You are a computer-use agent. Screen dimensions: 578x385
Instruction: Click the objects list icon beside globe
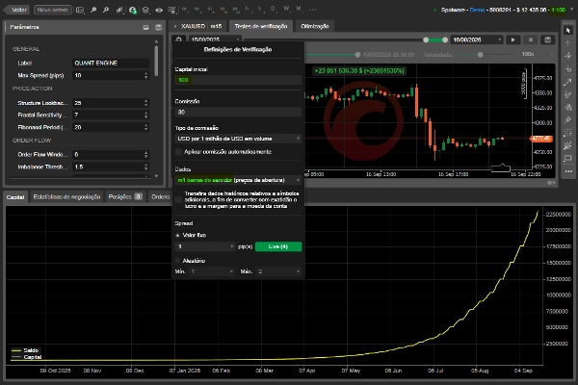click(146, 10)
